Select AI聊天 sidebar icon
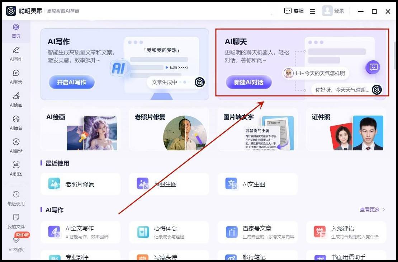This screenshot has width=398, height=262. (16, 76)
